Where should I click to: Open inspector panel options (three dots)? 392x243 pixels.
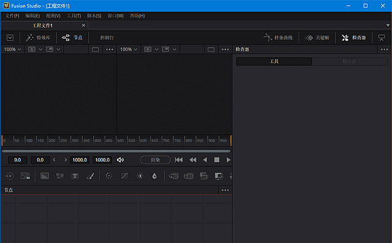point(385,50)
